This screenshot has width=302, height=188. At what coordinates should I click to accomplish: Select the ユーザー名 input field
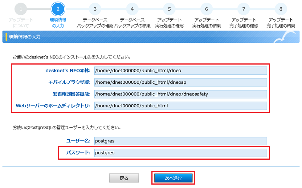click(x=180, y=141)
